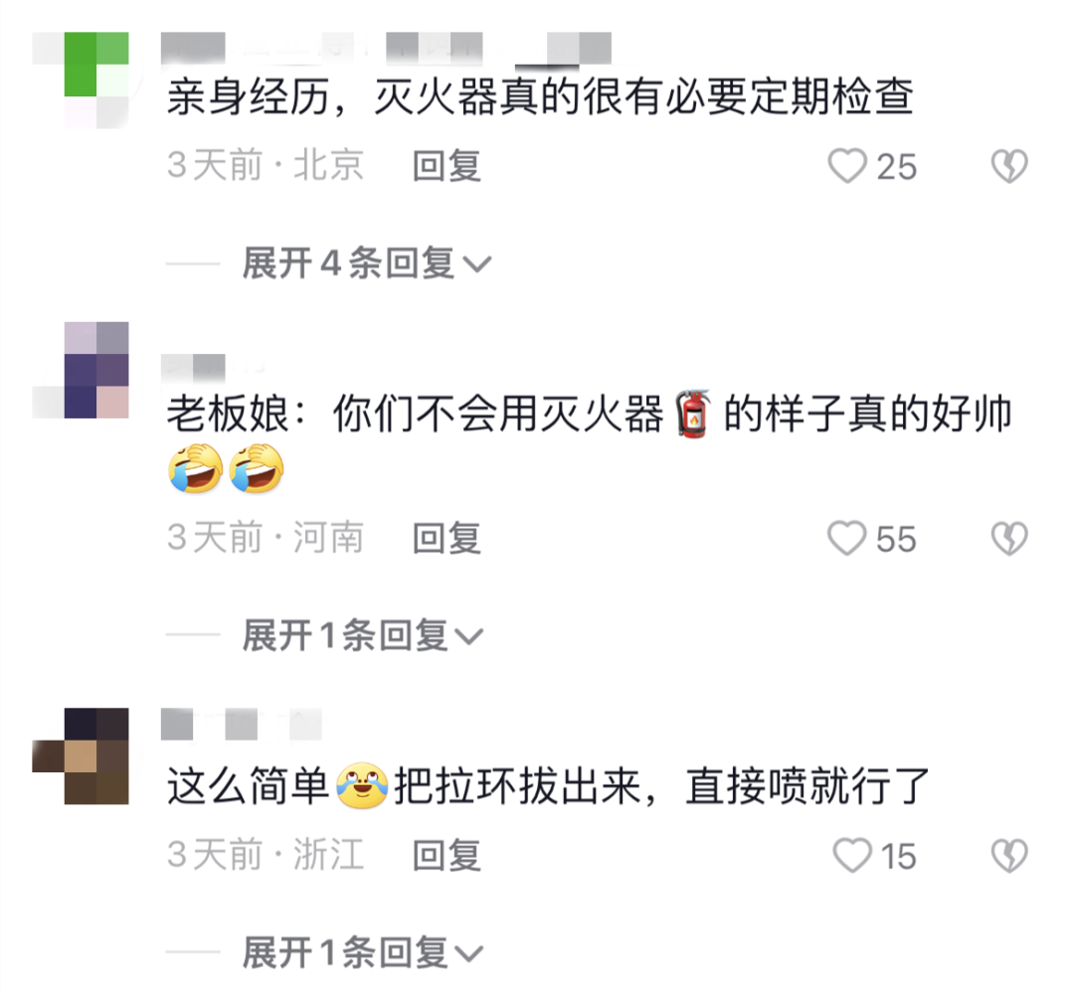Like the Beijing comment with 25 likes
This screenshot has width=1074, height=994.
click(848, 166)
